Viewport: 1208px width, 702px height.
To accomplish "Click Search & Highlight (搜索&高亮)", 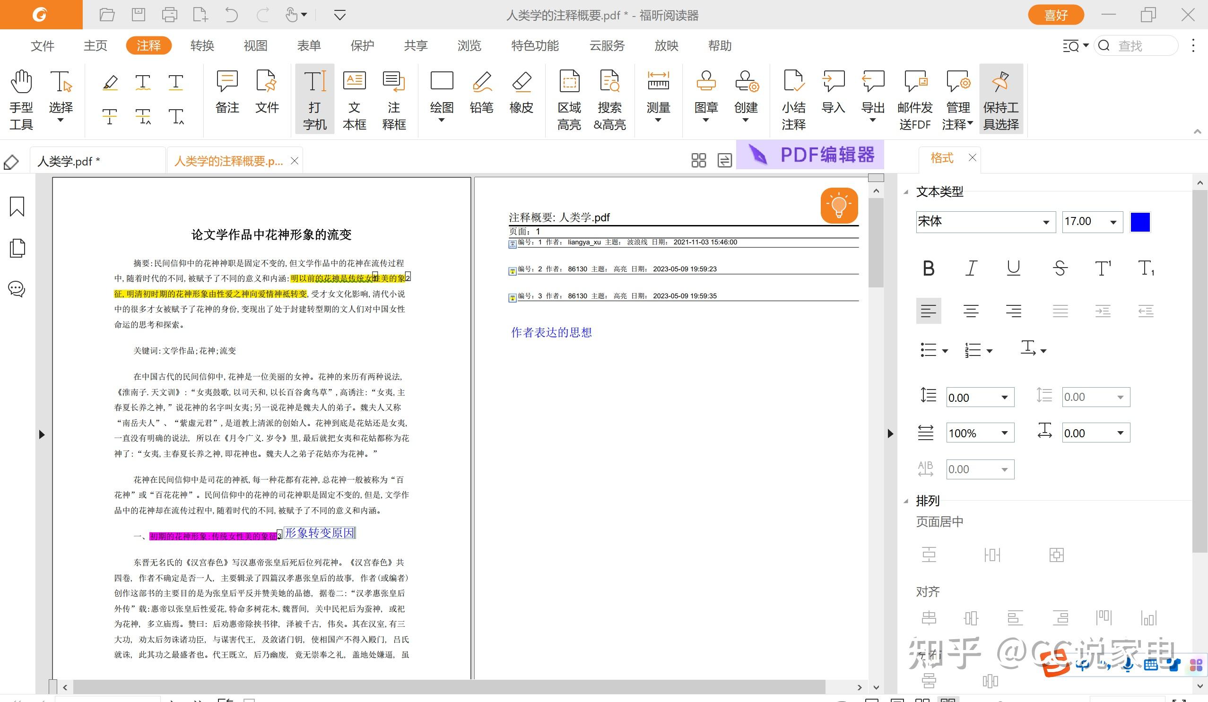I will [610, 100].
